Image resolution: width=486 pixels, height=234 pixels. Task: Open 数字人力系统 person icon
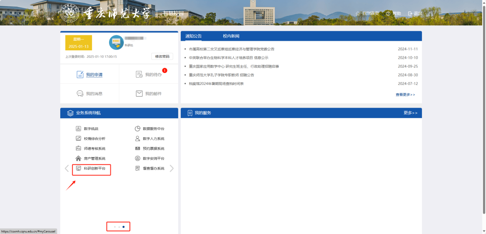click(137, 139)
